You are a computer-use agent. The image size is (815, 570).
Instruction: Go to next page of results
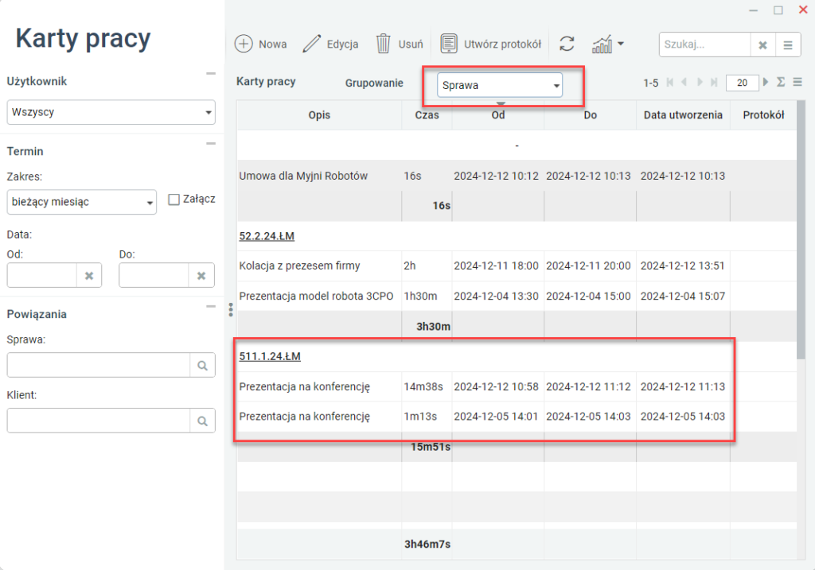pyautogui.click(x=700, y=82)
